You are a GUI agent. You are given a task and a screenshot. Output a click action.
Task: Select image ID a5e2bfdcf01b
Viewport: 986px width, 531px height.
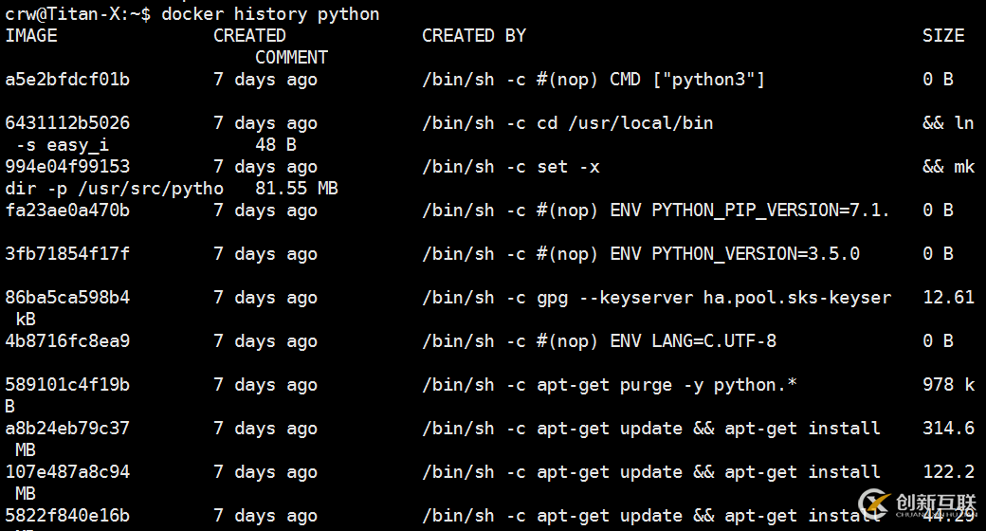(67, 80)
